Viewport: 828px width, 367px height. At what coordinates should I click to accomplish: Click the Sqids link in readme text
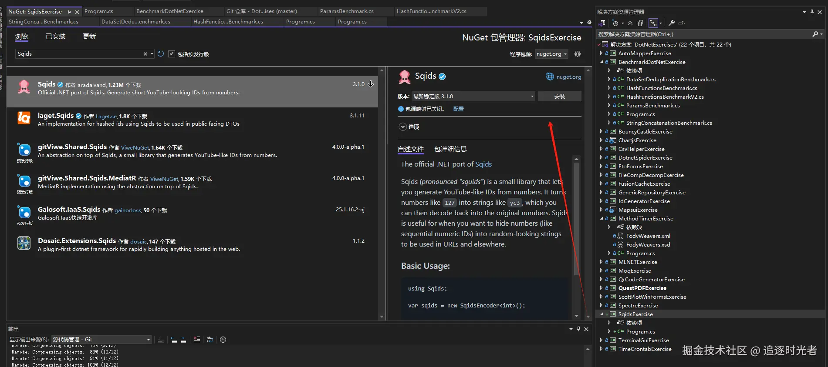pos(483,164)
